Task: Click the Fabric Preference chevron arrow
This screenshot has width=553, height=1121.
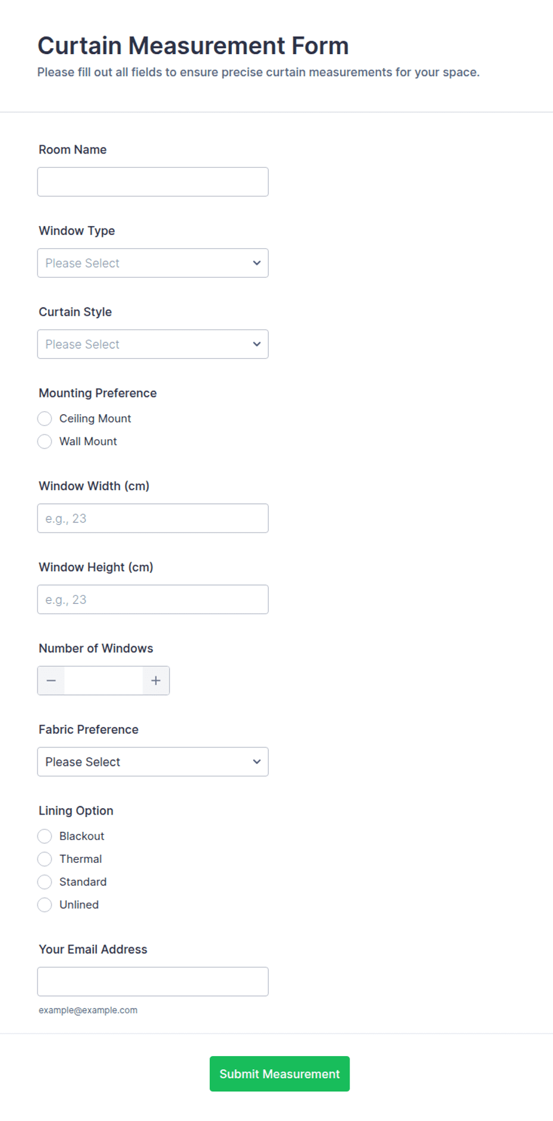Action: (257, 762)
